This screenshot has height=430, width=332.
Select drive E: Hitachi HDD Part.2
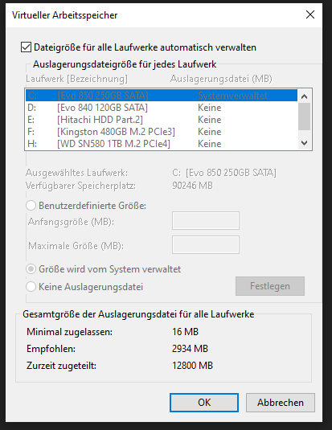[x=162, y=120]
